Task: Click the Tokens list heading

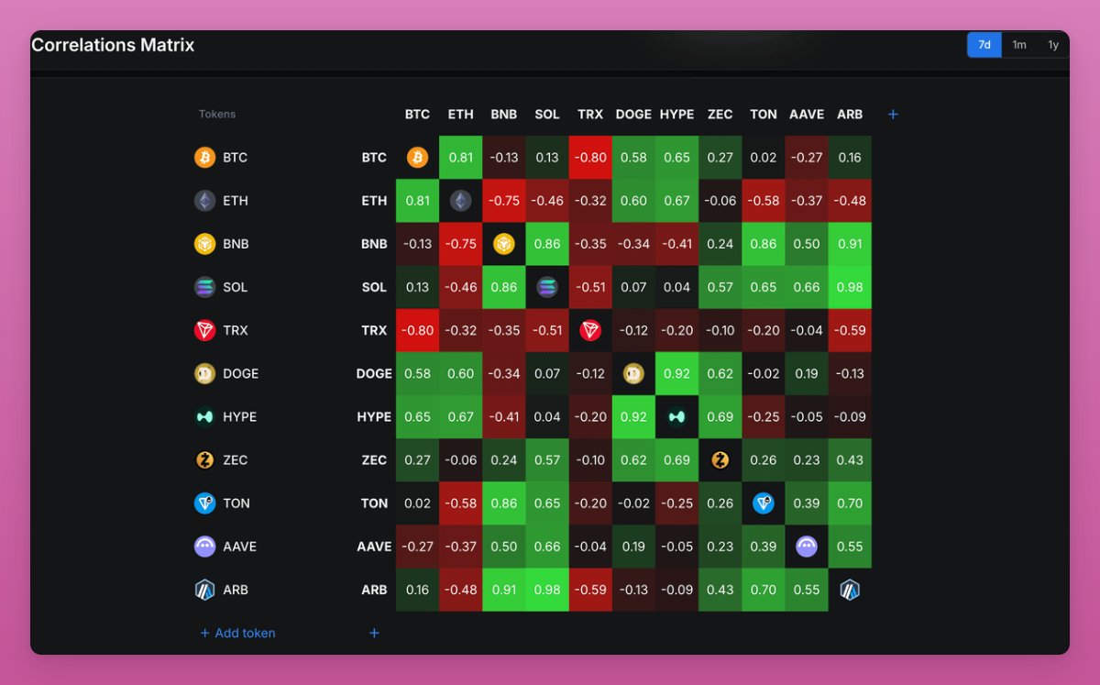Action: click(x=217, y=115)
